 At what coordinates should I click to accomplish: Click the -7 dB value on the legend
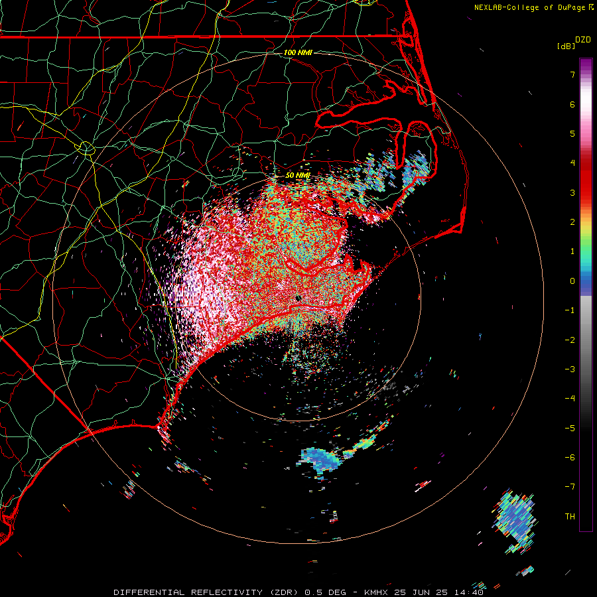570,487
